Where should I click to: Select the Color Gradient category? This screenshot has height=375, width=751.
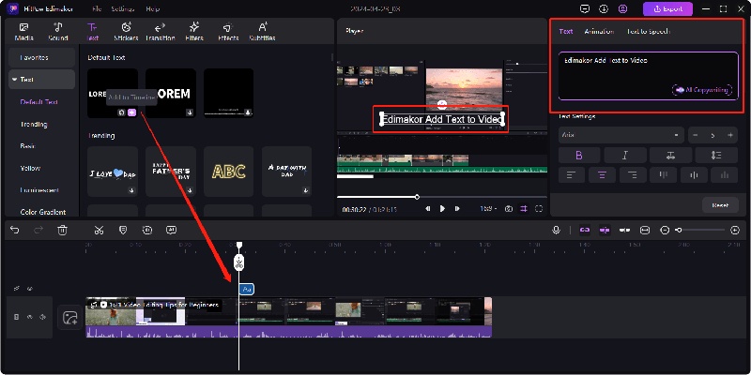42,212
